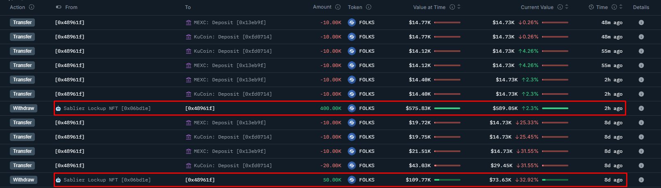
Task: Click the info icon next to the Amount header
Action: pyautogui.click(x=338, y=7)
